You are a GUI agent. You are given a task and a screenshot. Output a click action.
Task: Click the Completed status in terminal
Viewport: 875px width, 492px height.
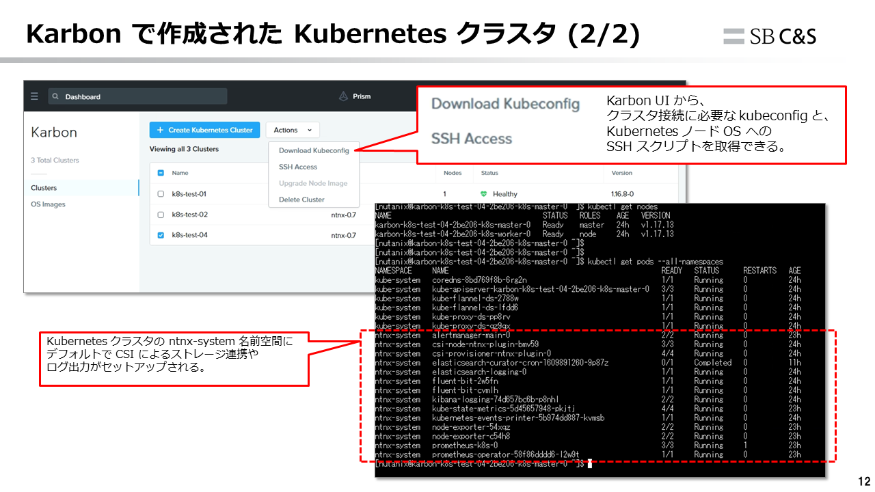click(713, 363)
